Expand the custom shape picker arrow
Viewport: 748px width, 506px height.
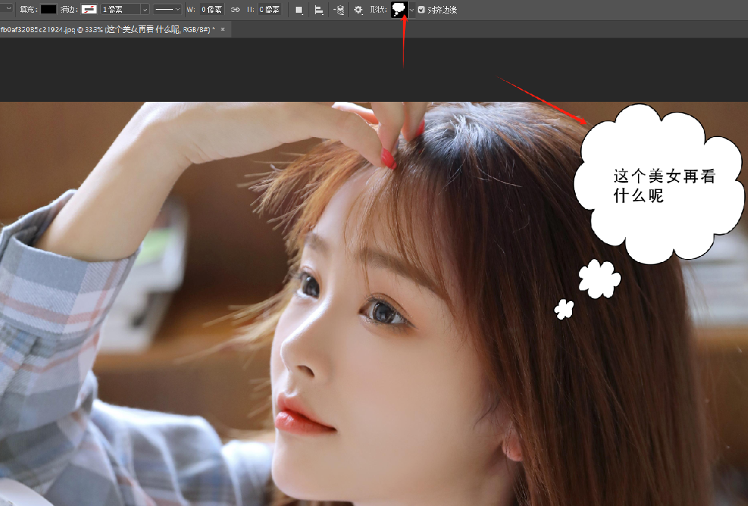[411, 10]
